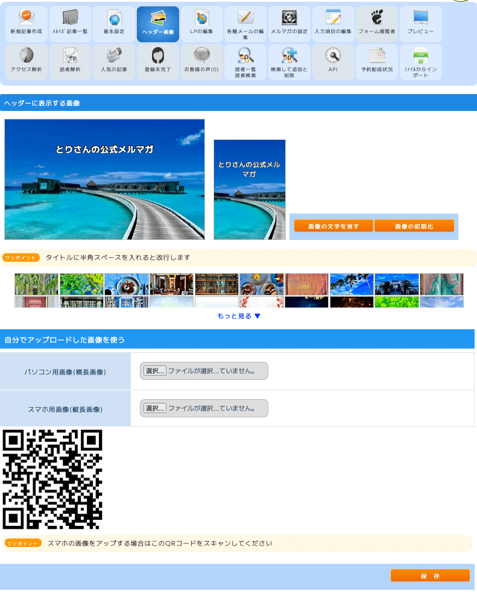The width and height of the screenshot is (477, 594).
Task: Open ファイルからインポート CSV icon
Action: tap(420, 62)
